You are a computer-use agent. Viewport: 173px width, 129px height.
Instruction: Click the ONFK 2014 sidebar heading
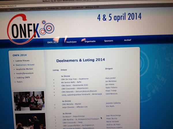click(x=20, y=55)
